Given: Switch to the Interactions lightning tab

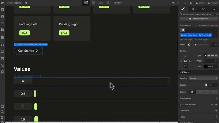Looking at the screenshot, I should [x=214, y=9].
